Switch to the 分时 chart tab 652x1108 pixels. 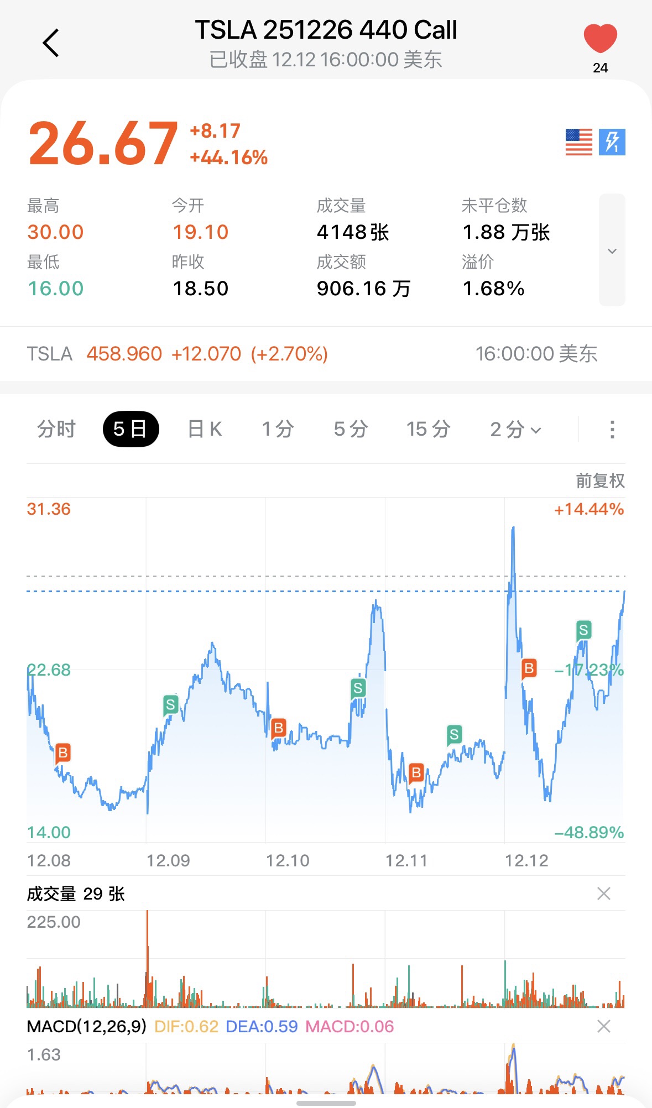56,429
